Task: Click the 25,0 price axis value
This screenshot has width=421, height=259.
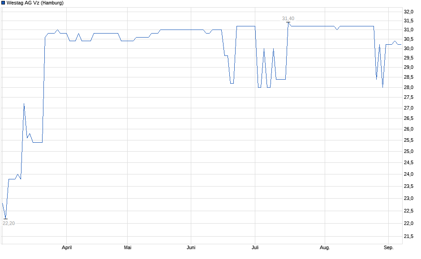Action: click(x=408, y=152)
